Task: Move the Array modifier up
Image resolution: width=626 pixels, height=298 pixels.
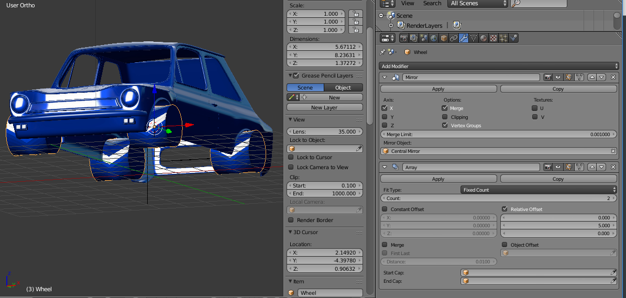Action: pos(592,168)
